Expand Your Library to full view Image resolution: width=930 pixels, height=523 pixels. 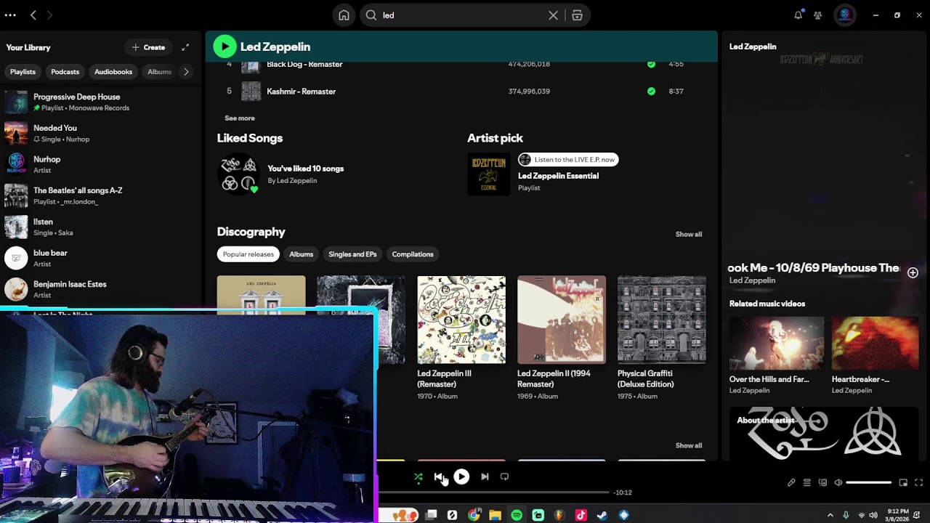click(185, 47)
